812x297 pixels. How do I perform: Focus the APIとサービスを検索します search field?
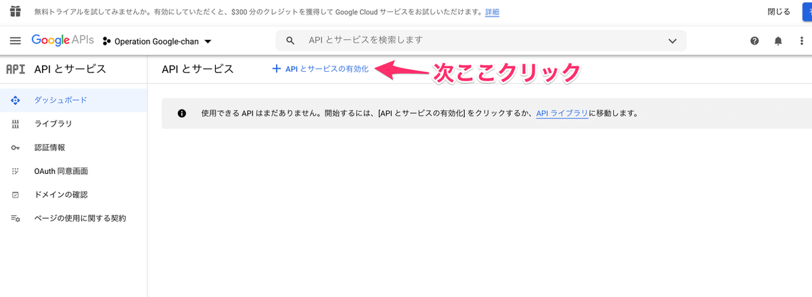tap(480, 41)
